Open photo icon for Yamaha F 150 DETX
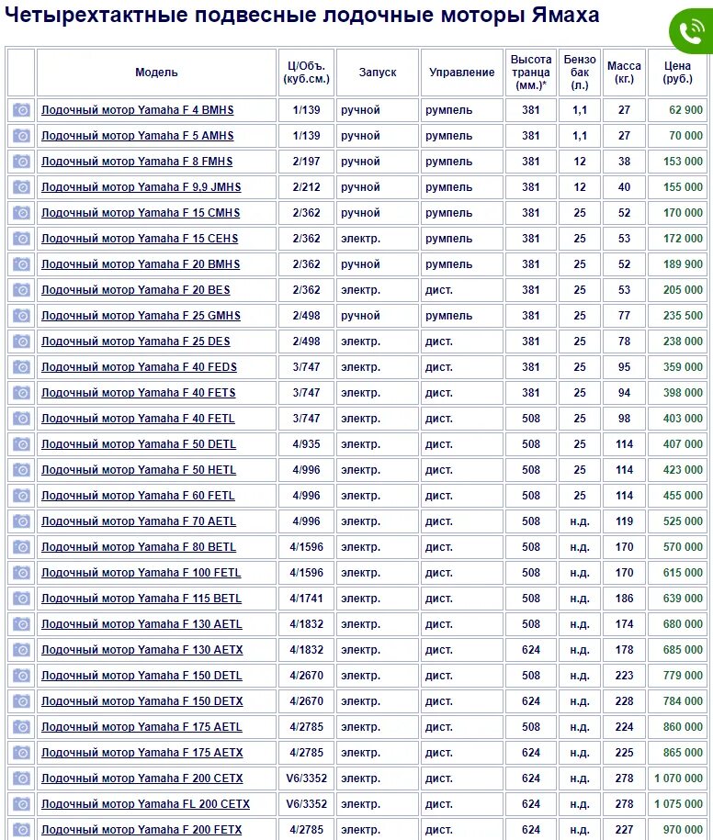713x840 pixels. (21, 701)
